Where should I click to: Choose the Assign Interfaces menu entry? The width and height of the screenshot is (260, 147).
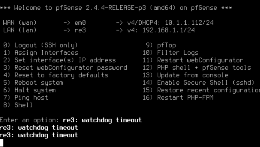(41, 53)
